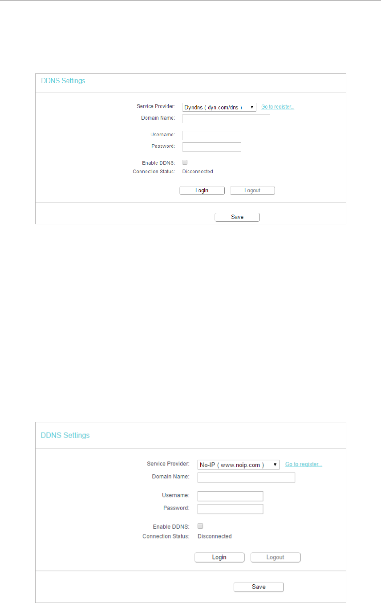Enable DDNS checkbox in No-IP panel
The width and height of the screenshot is (381, 603).
[x=200, y=526]
